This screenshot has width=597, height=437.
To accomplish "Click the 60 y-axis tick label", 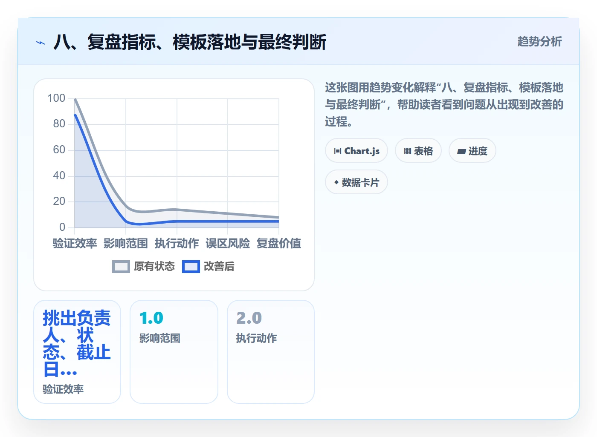I will pos(59,150).
